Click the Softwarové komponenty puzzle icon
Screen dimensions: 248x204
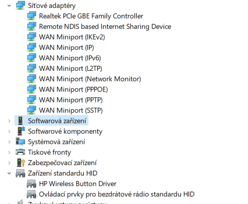coord(21,131)
